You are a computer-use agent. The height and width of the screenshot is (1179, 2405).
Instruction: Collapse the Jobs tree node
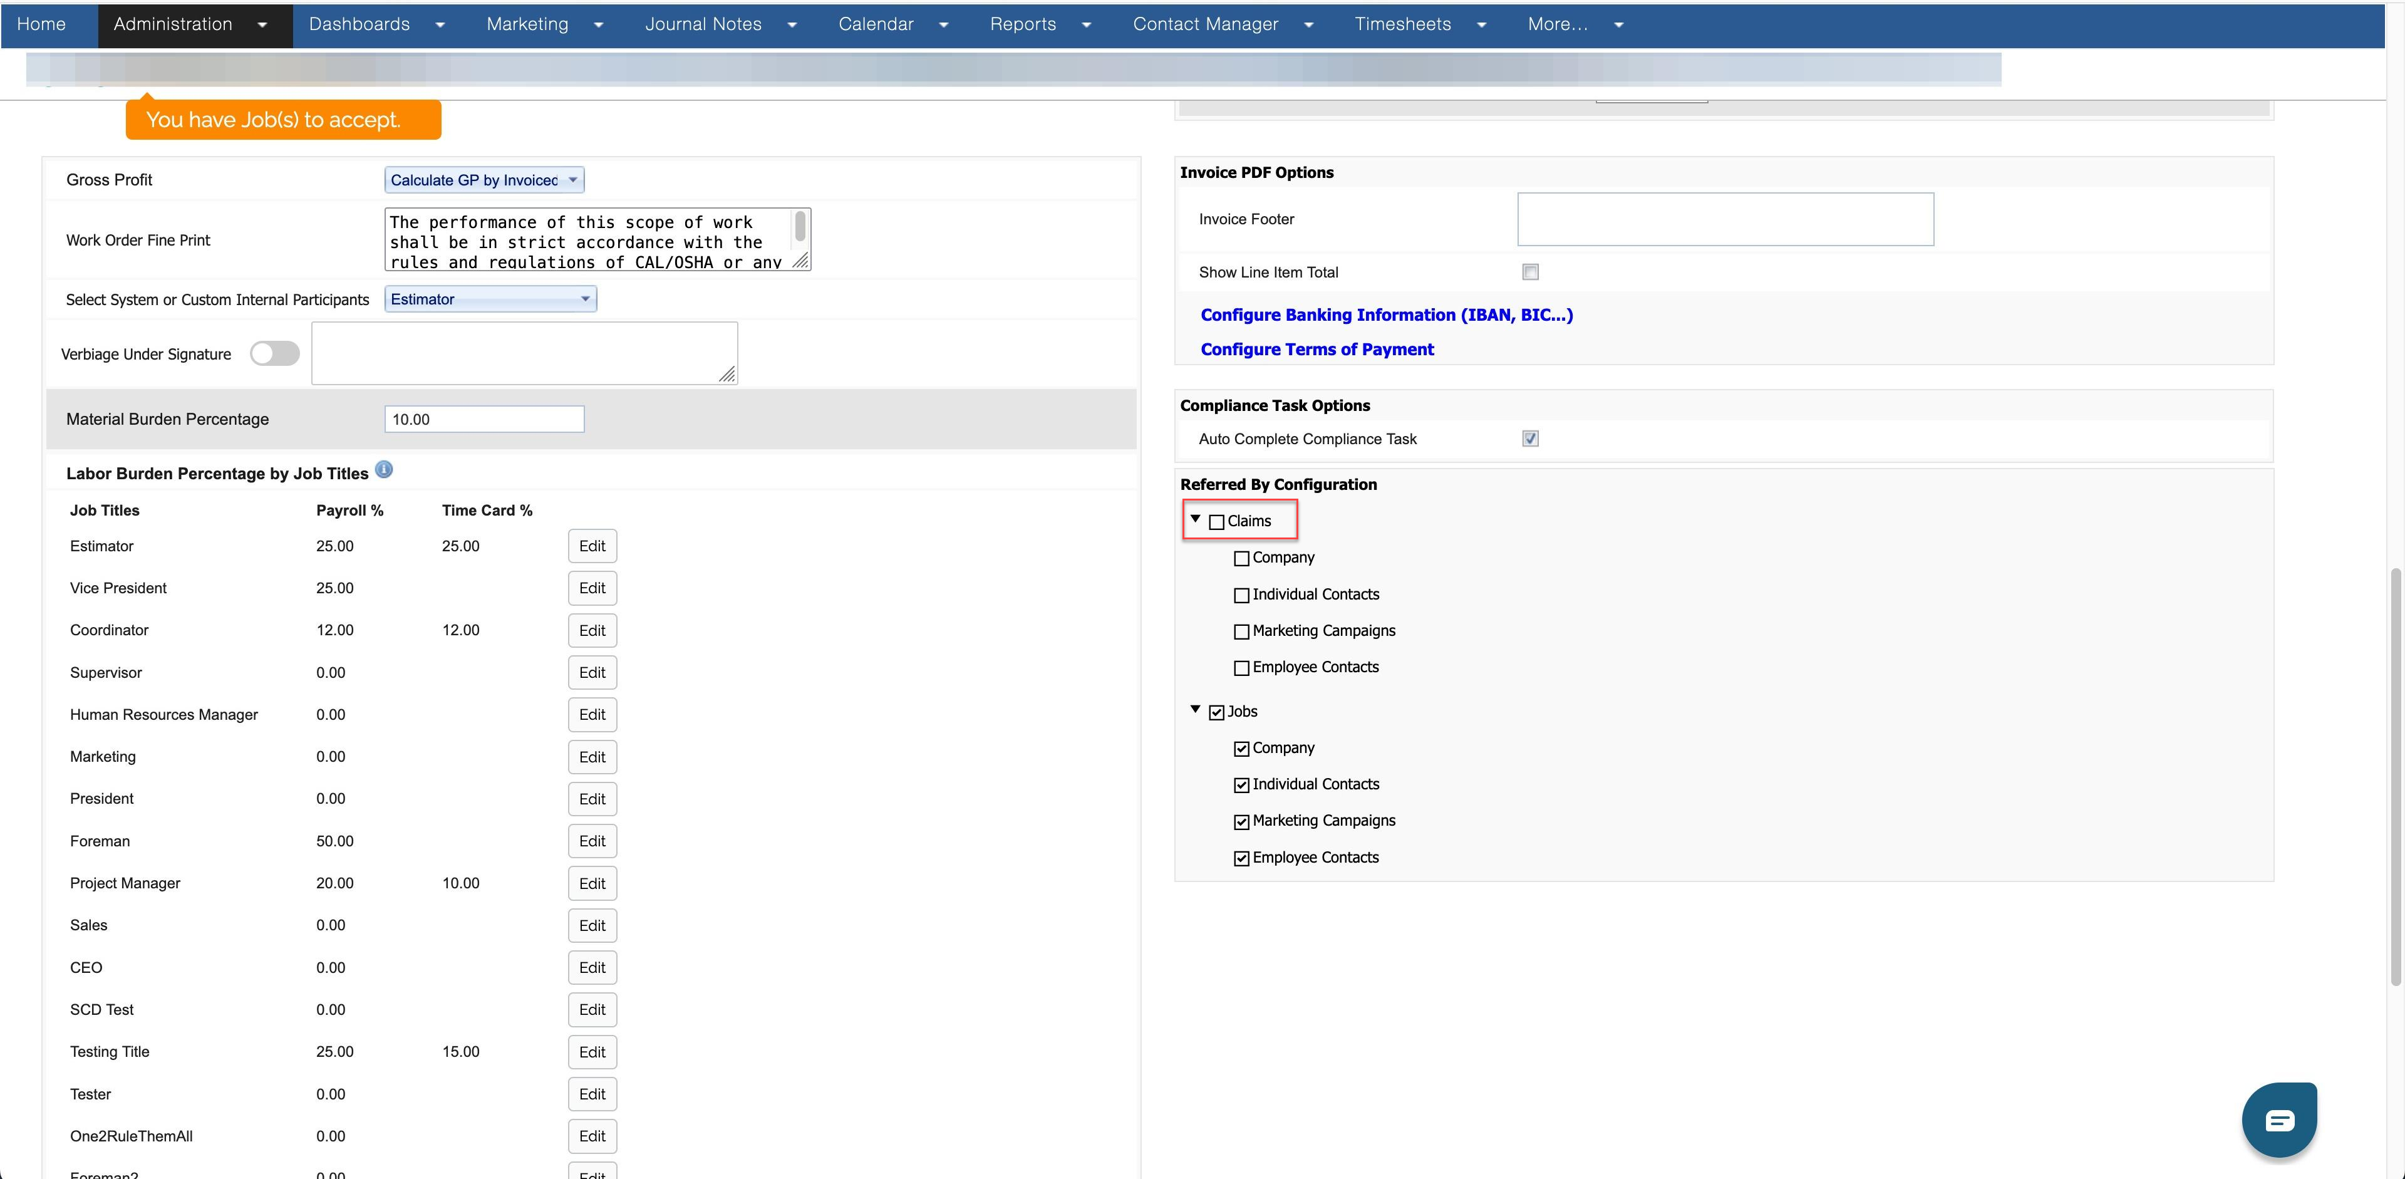pos(1195,709)
